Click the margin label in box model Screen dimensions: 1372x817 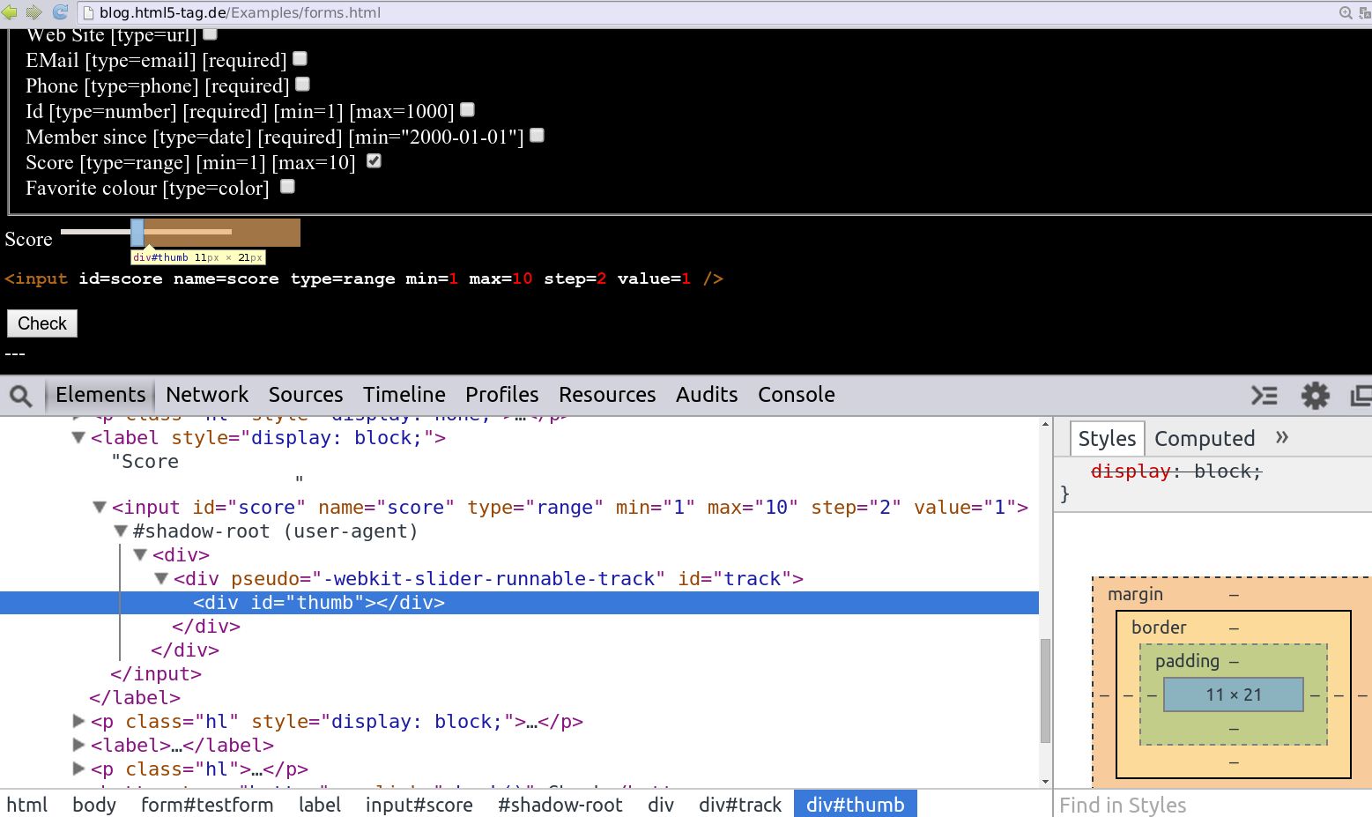pos(1135,594)
